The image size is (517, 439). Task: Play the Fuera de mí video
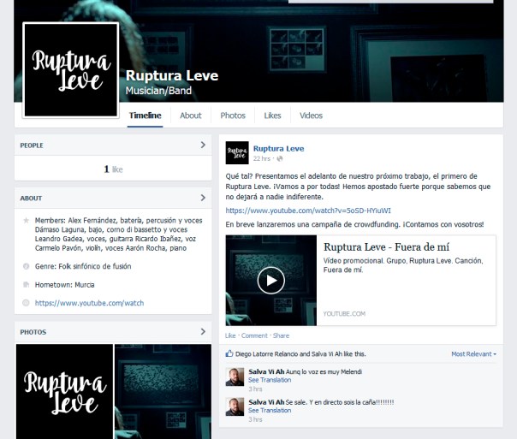click(x=271, y=280)
